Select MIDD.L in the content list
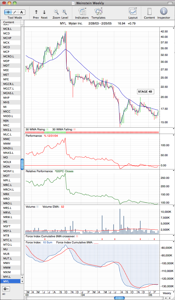The width and height of the screenshot is (175, 300). [10, 116]
